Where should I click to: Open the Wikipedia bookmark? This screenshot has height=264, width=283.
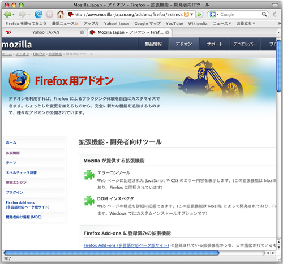[x=198, y=24]
